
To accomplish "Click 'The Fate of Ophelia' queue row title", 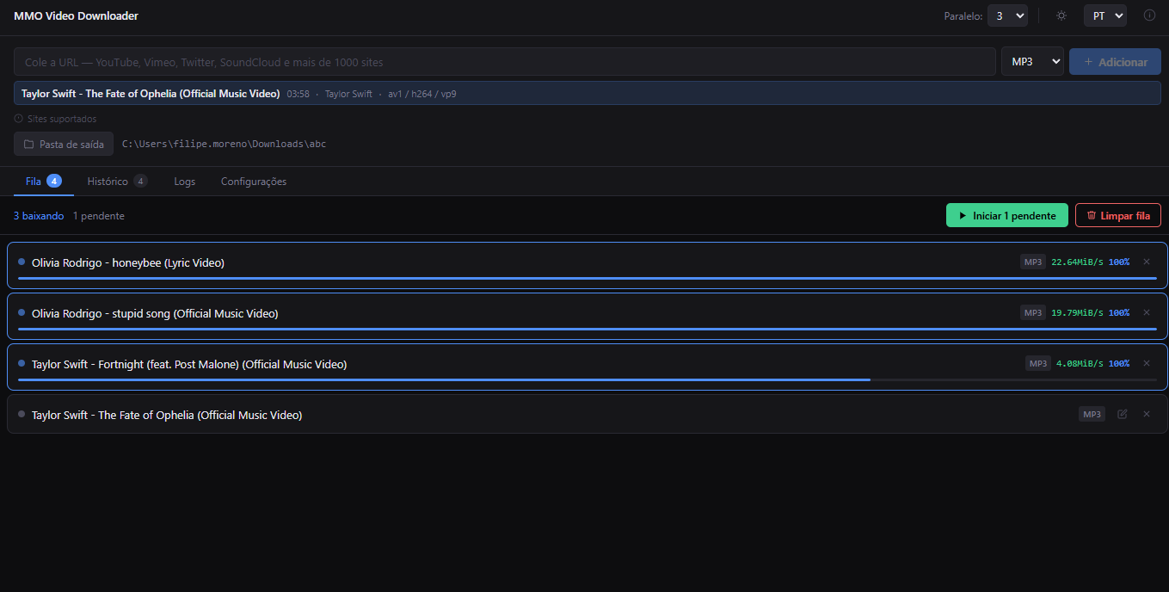I will 167,415.
